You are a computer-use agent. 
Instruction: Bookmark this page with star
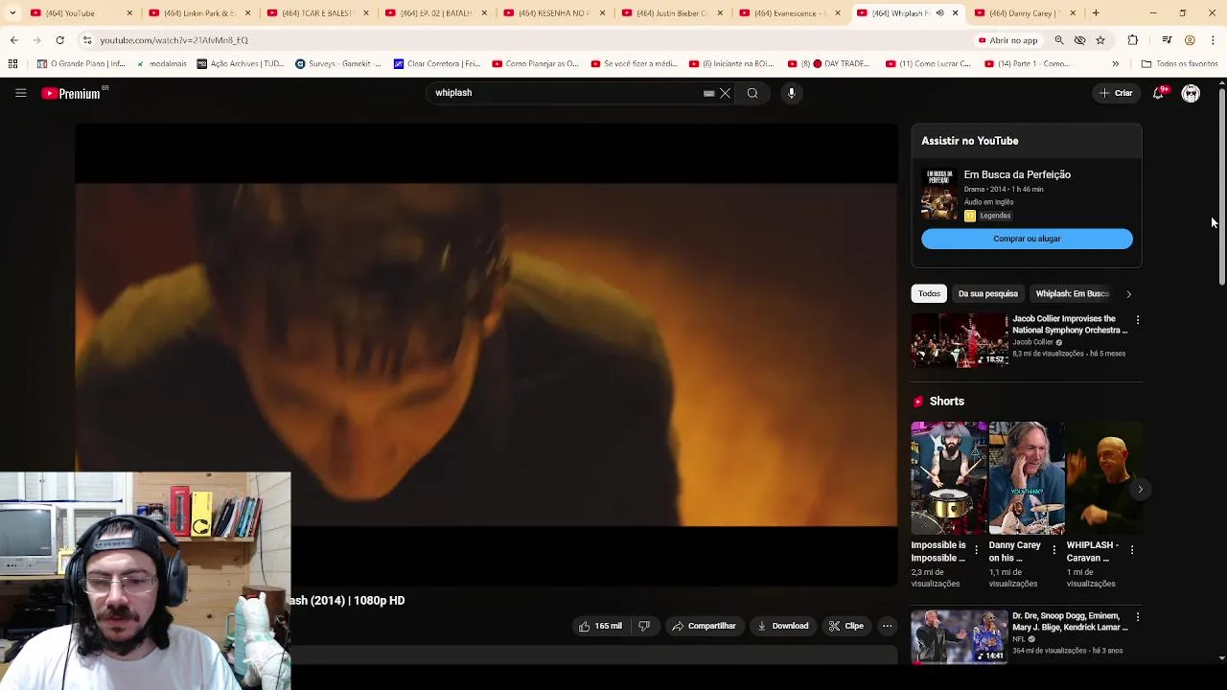pyautogui.click(x=1100, y=40)
